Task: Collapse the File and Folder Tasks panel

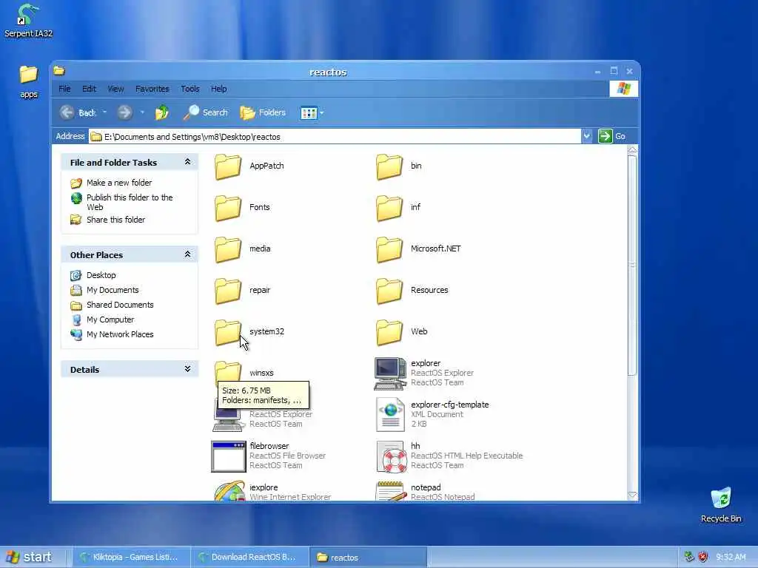Action: [x=187, y=162]
